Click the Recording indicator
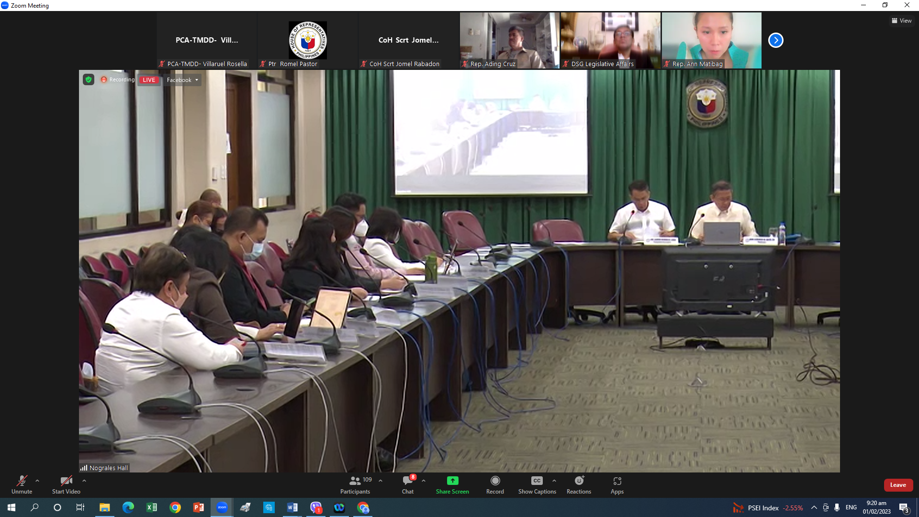Viewport: 919px width, 517px height. click(118, 79)
